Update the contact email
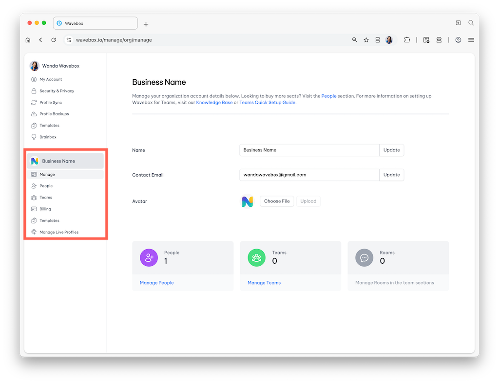 click(x=391, y=175)
